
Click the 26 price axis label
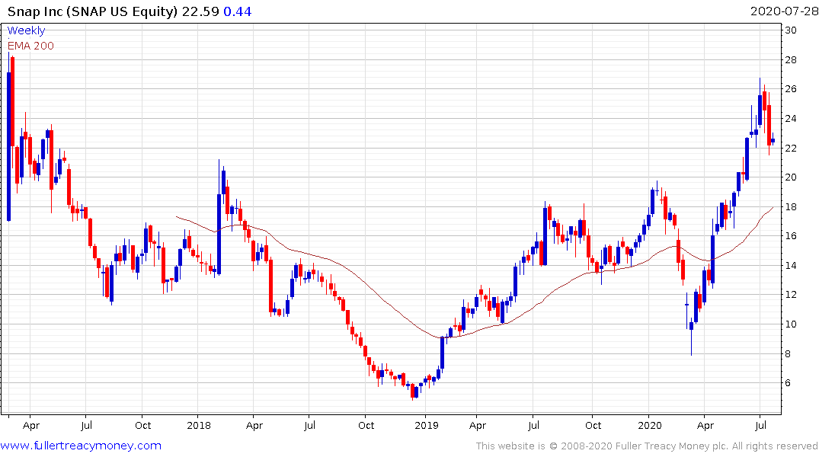pyautogui.click(x=791, y=89)
